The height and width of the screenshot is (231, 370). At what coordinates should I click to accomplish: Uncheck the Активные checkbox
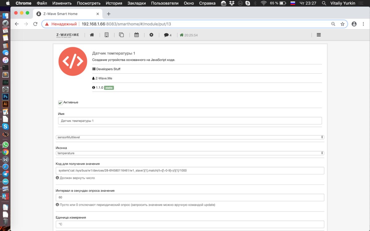[x=60, y=103]
